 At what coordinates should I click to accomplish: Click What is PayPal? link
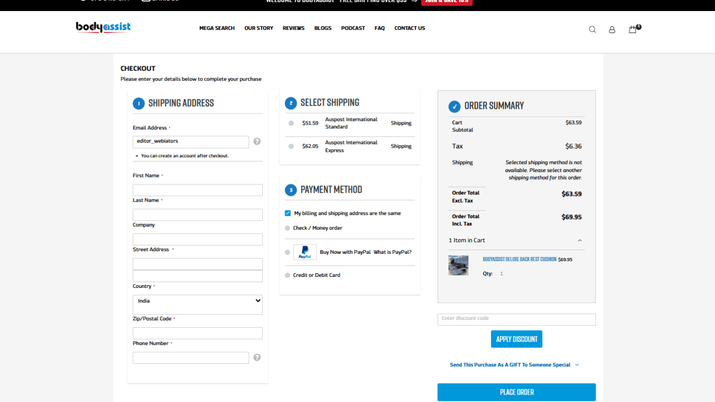pos(393,252)
